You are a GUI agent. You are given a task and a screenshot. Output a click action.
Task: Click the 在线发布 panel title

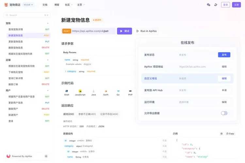tap(188, 43)
